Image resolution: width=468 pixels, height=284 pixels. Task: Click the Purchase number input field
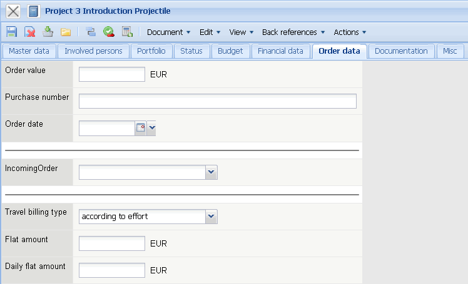tap(217, 101)
